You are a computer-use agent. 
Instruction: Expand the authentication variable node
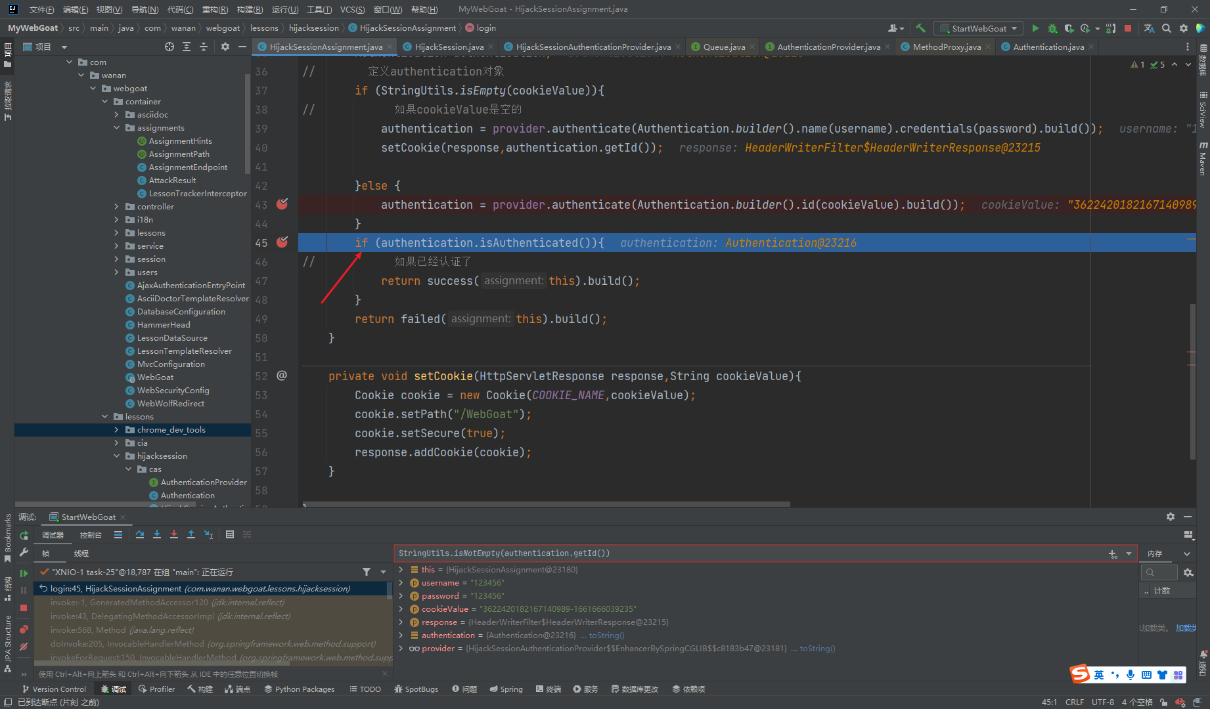[401, 635]
